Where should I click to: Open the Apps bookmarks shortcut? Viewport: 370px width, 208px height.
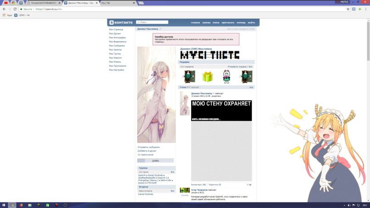point(7,15)
